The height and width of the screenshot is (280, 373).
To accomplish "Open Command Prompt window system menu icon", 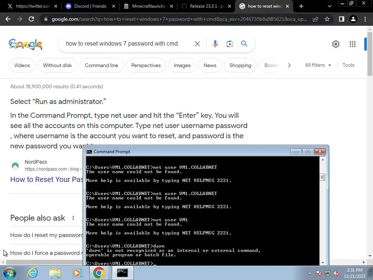I will [x=89, y=152].
